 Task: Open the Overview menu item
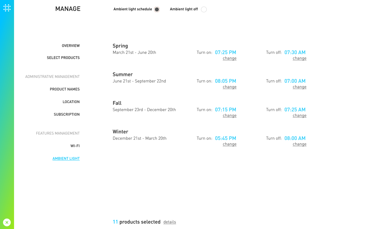[71, 46]
